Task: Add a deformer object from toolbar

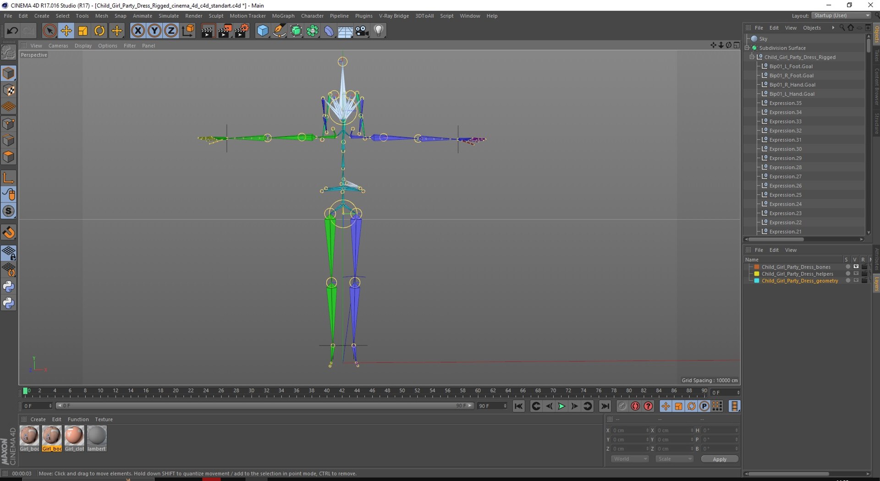Action: 329,31
